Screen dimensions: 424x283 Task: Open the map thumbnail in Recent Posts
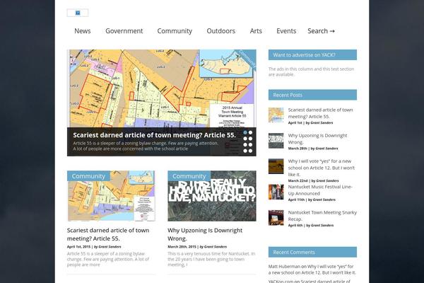(276, 115)
